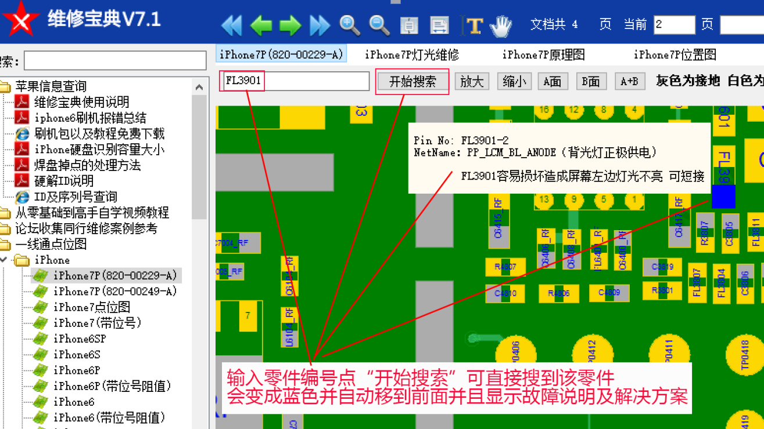This screenshot has width=764, height=429.
Task: Jump to last page with double-right arrow
Action: coord(320,25)
